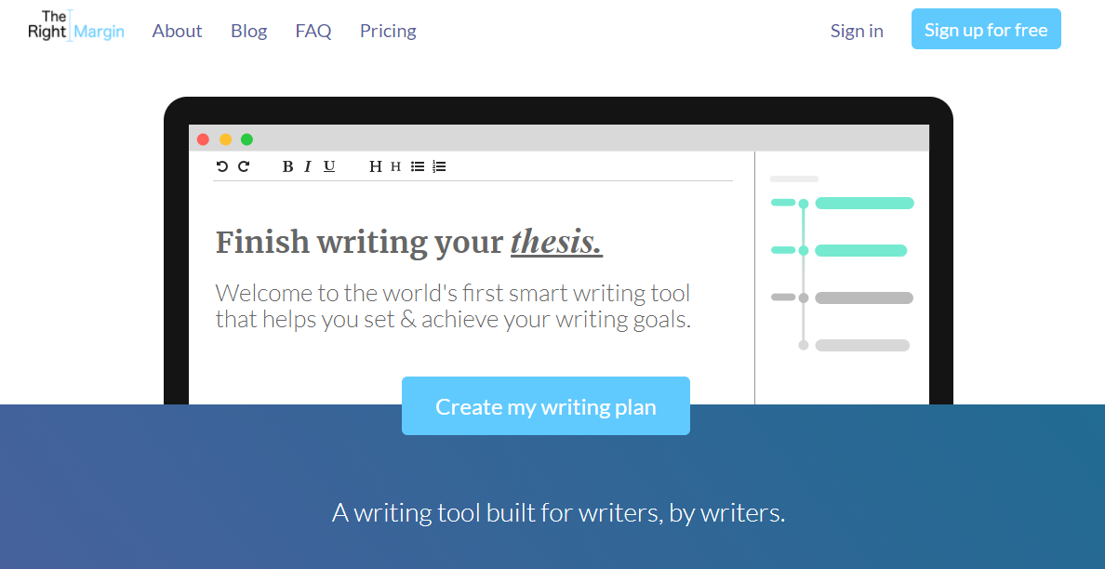This screenshot has height=569, width=1105.
Task: Click the underlined thesis word
Action: point(557,243)
